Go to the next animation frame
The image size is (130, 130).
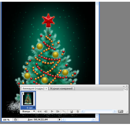coord(58,112)
